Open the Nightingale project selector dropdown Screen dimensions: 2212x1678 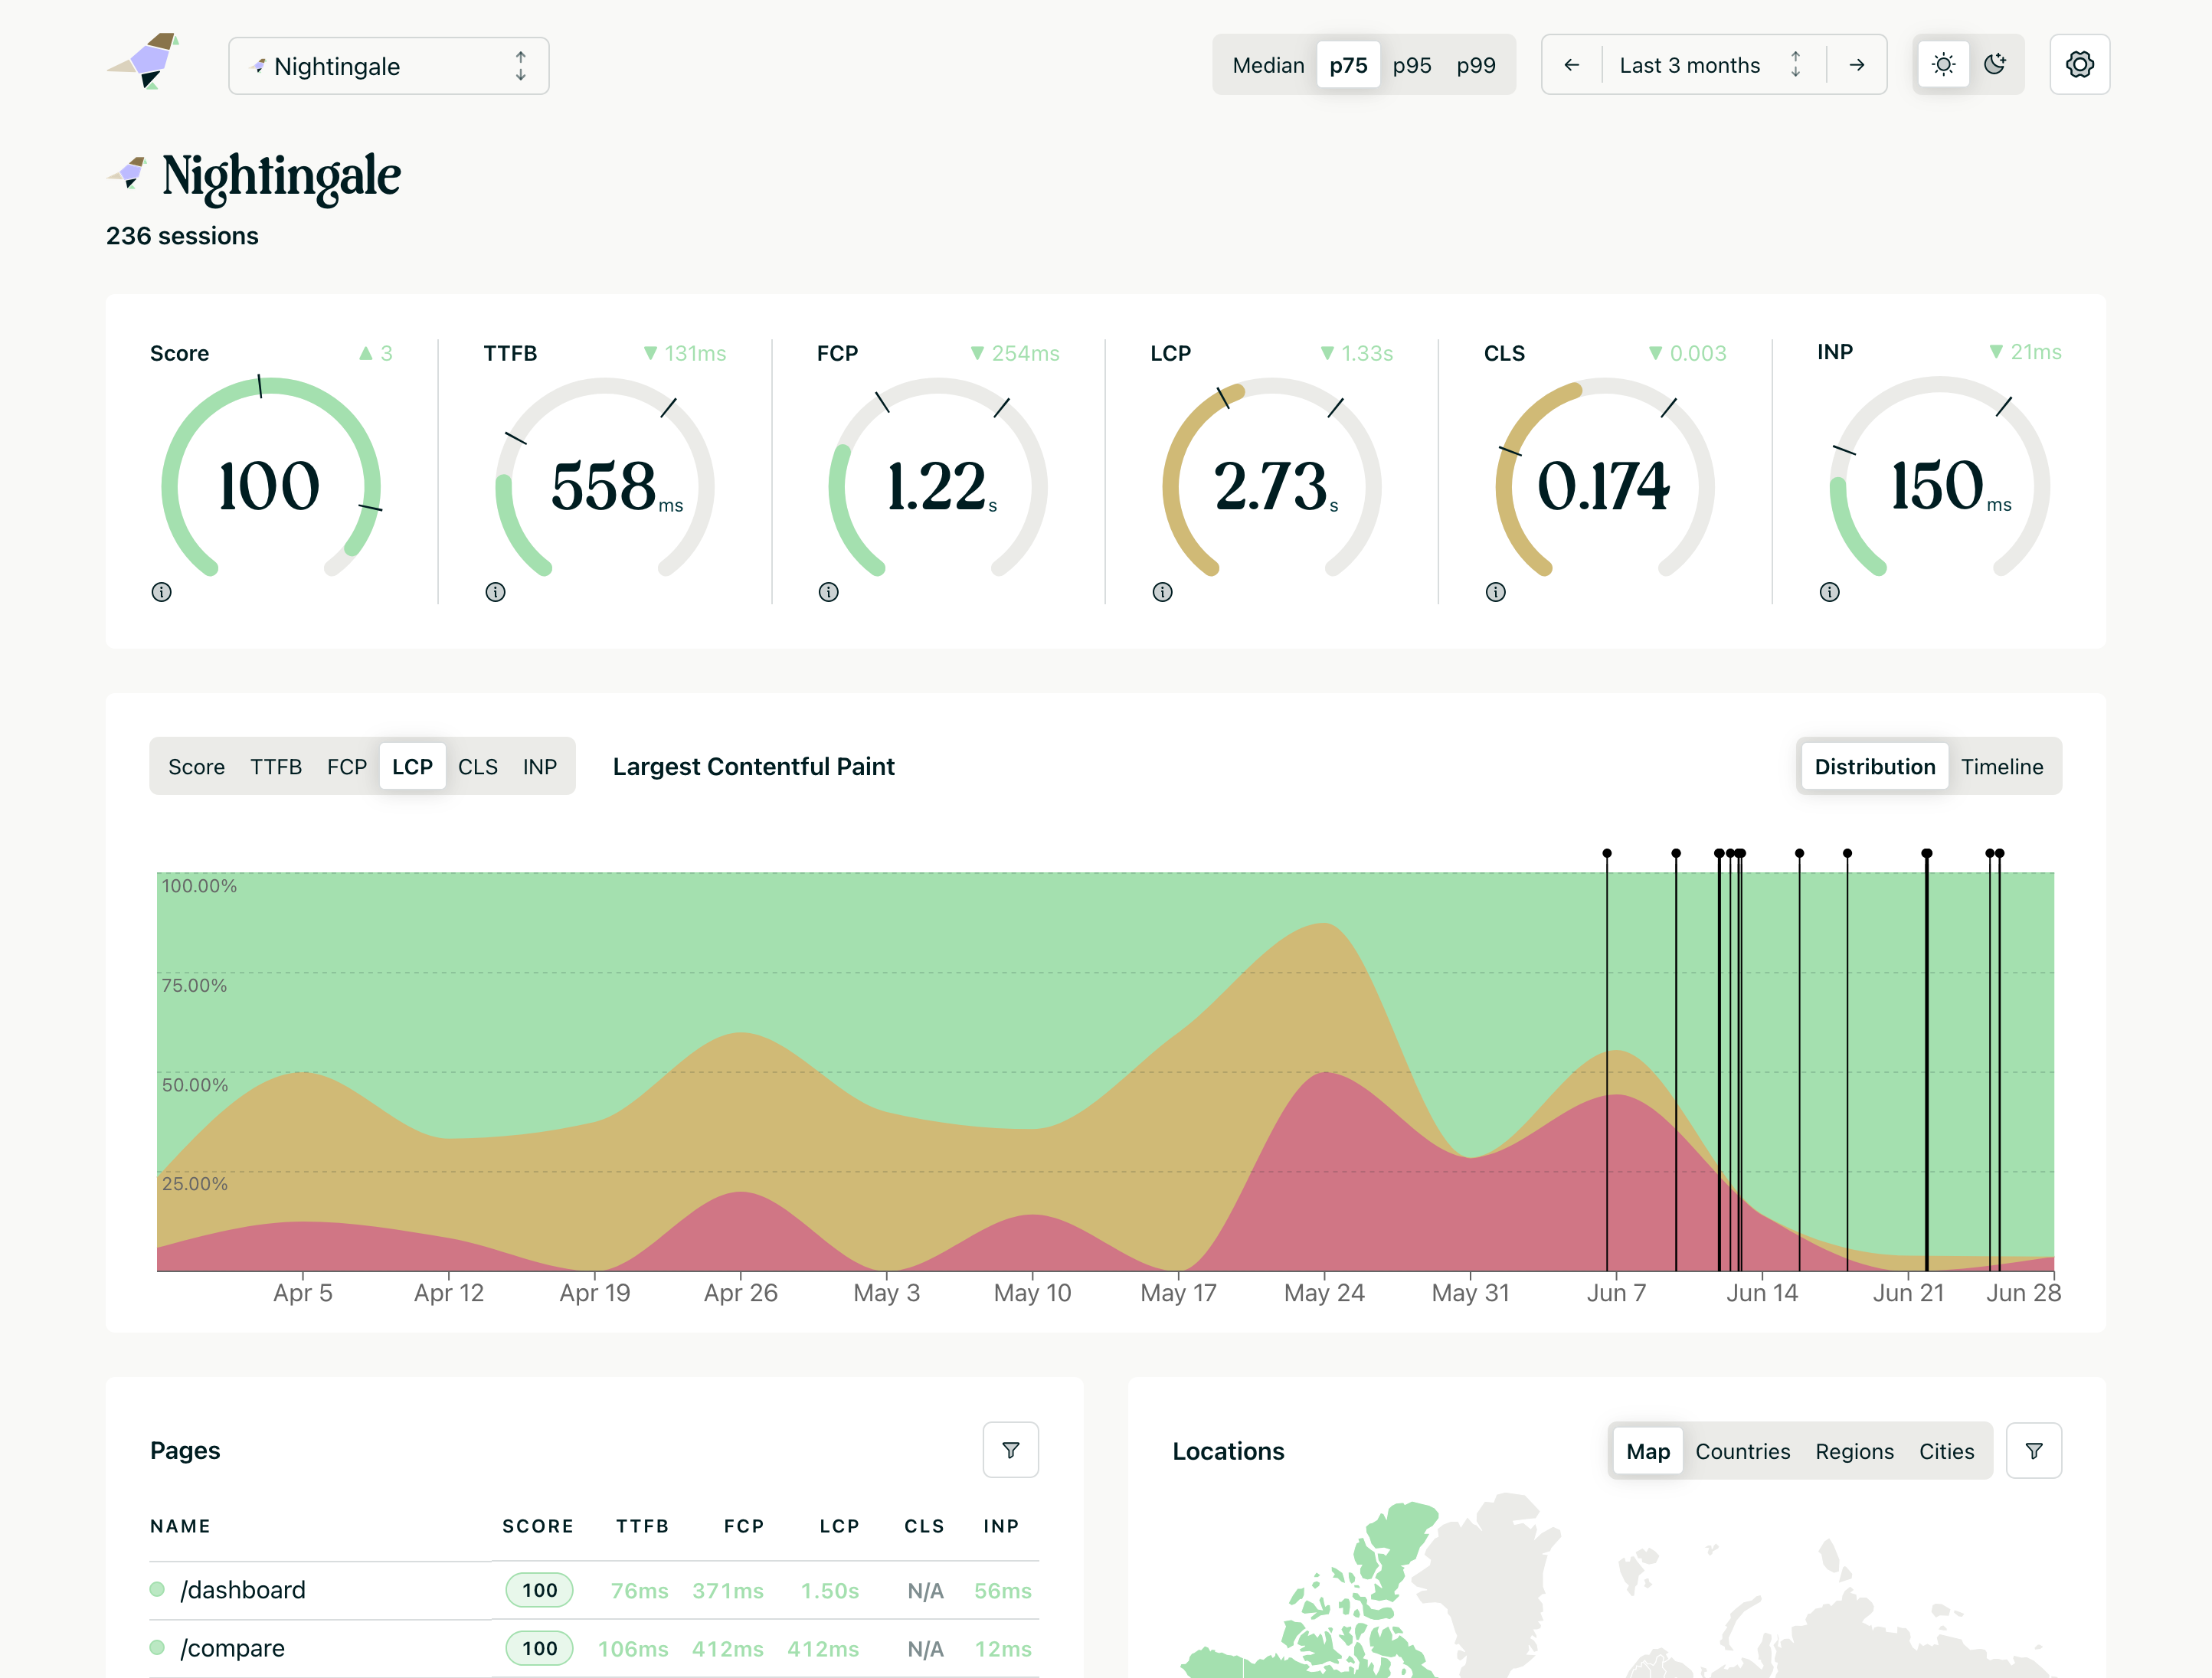388,66
